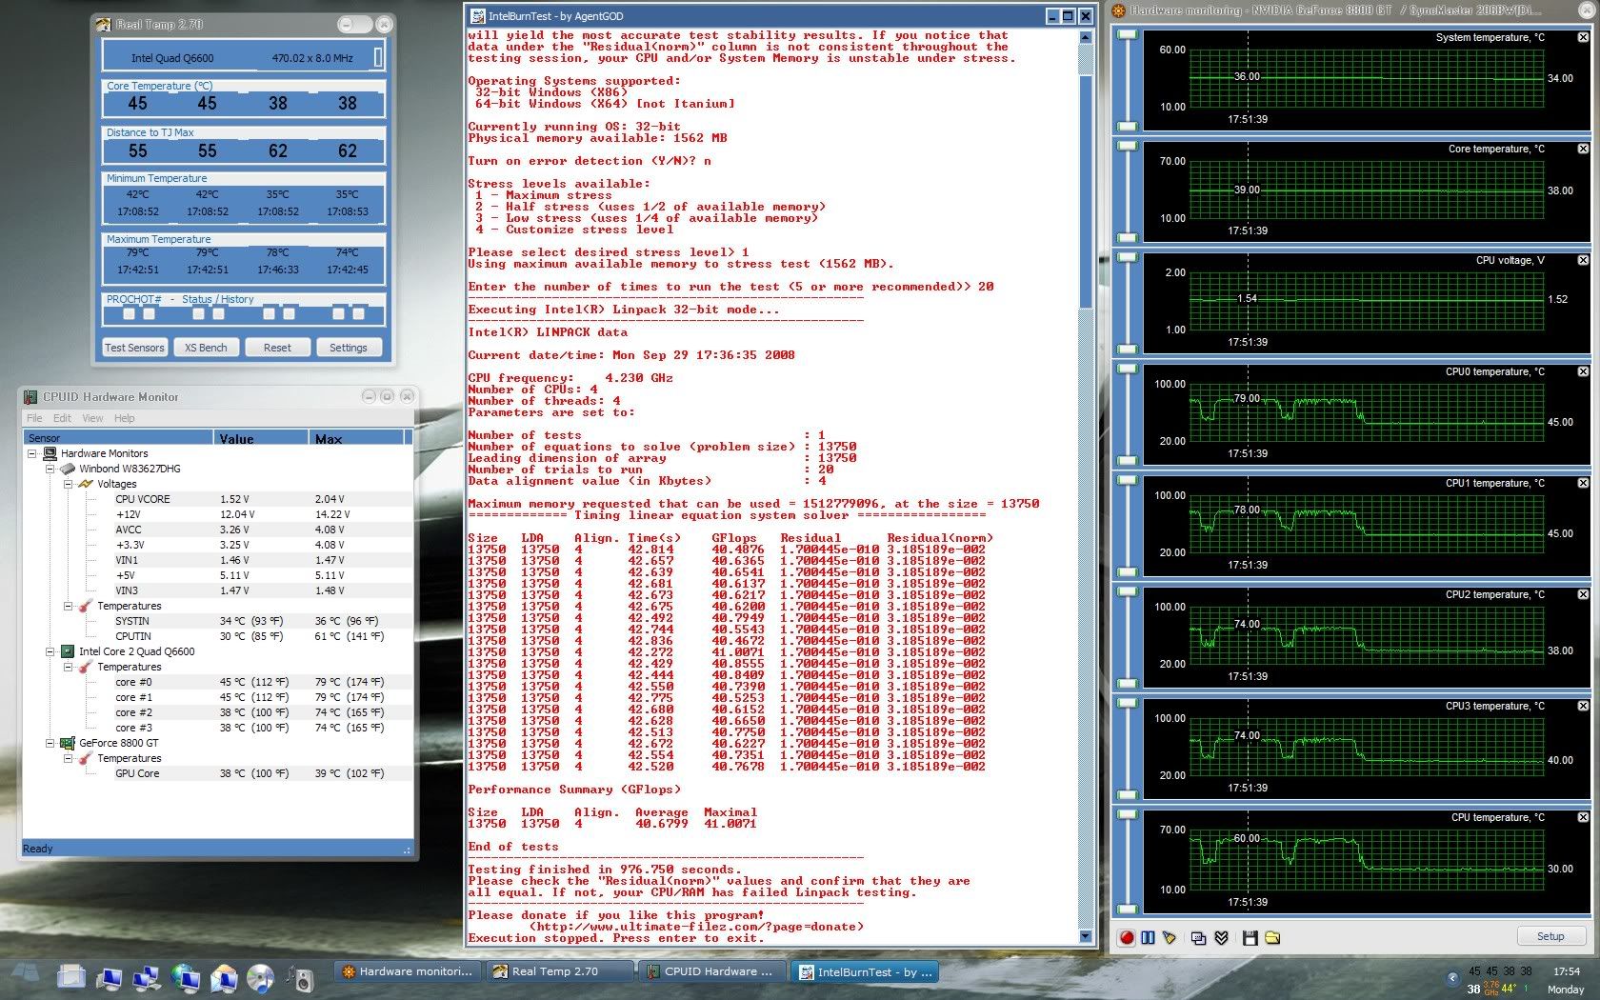Click the small rectangle button beside 470.02 x 8.0 MHz
The width and height of the screenshot is (1600, 1000).
[378, 57]
